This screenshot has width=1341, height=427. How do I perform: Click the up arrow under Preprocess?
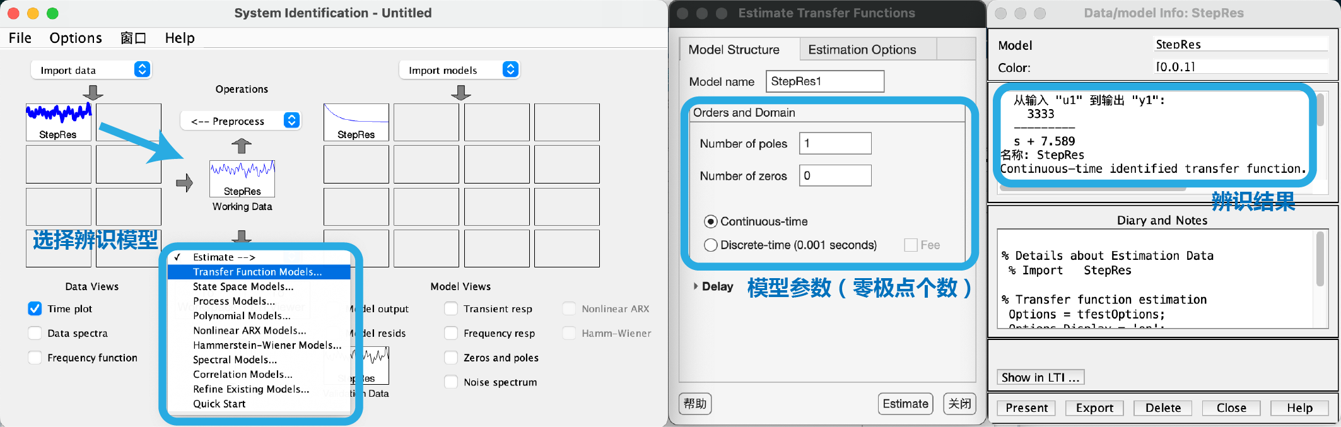242,146
